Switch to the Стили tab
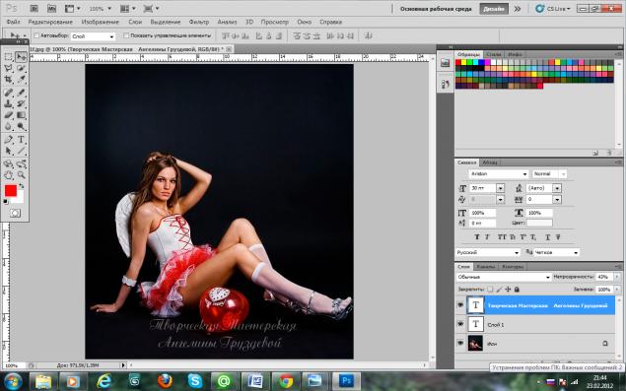This screenshot has height=391, width=626. [x=494, y=54]
